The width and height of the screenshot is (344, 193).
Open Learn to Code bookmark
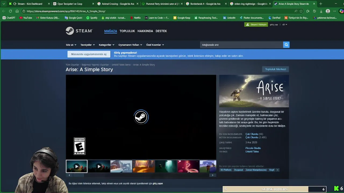click(157, 18)
